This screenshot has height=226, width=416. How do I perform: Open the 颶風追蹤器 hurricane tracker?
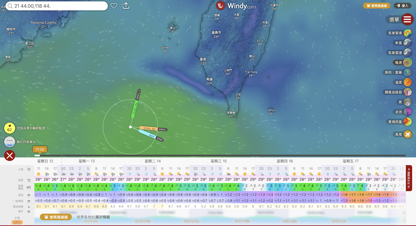pyautogui.click(x=407, y=92)
